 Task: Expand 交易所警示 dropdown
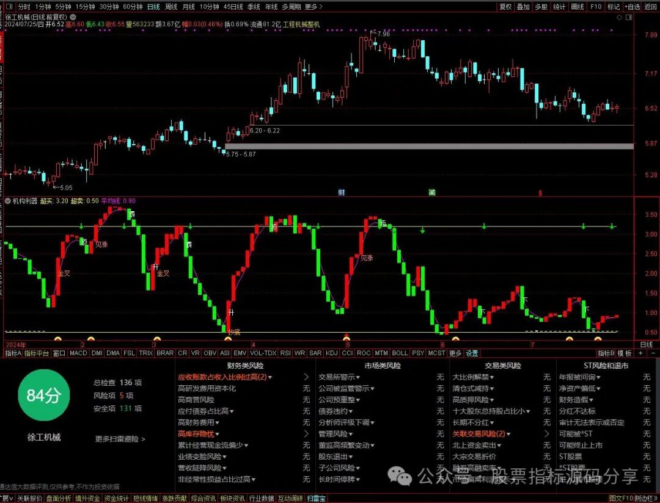pyautogui.click(x=339, y=377)
